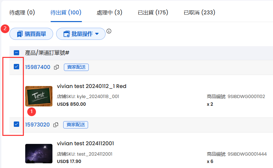Image resolution: width=273 pixels, height=168 pixels.
Task: Click the label icon in 購買面單 button
Action: pyautogui.click(x=19, y=34)
